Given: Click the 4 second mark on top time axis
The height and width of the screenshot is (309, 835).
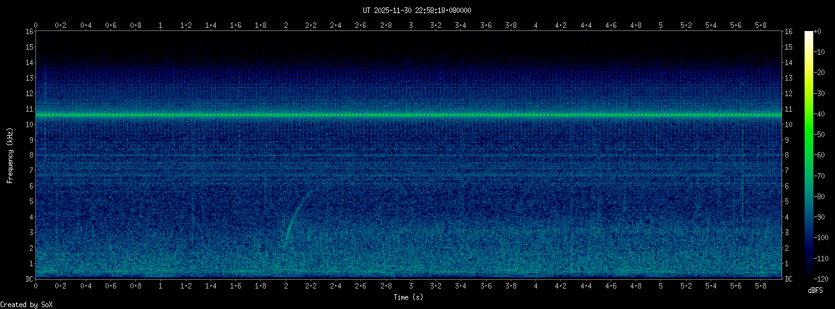Looking at the screenshot, I should (536, 25).
